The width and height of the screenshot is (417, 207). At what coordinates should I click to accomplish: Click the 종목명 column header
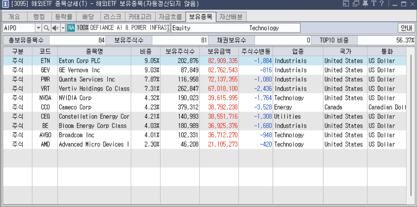[94, 51]
